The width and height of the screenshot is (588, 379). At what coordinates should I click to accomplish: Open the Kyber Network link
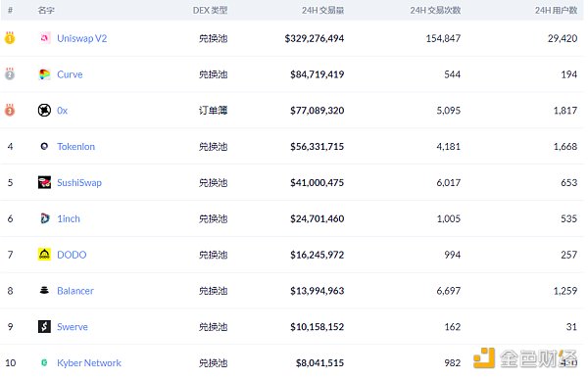point(89,363)
